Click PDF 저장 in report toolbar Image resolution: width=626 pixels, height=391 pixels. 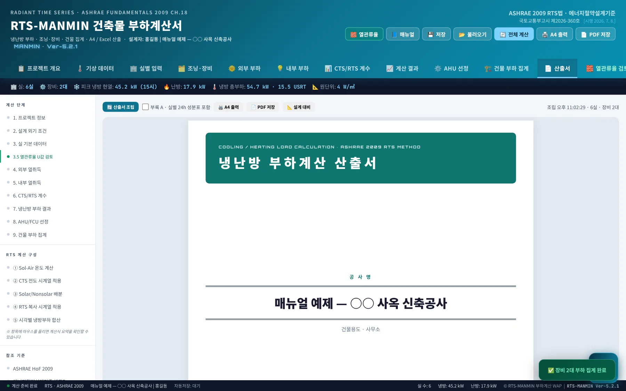point(263,107)
